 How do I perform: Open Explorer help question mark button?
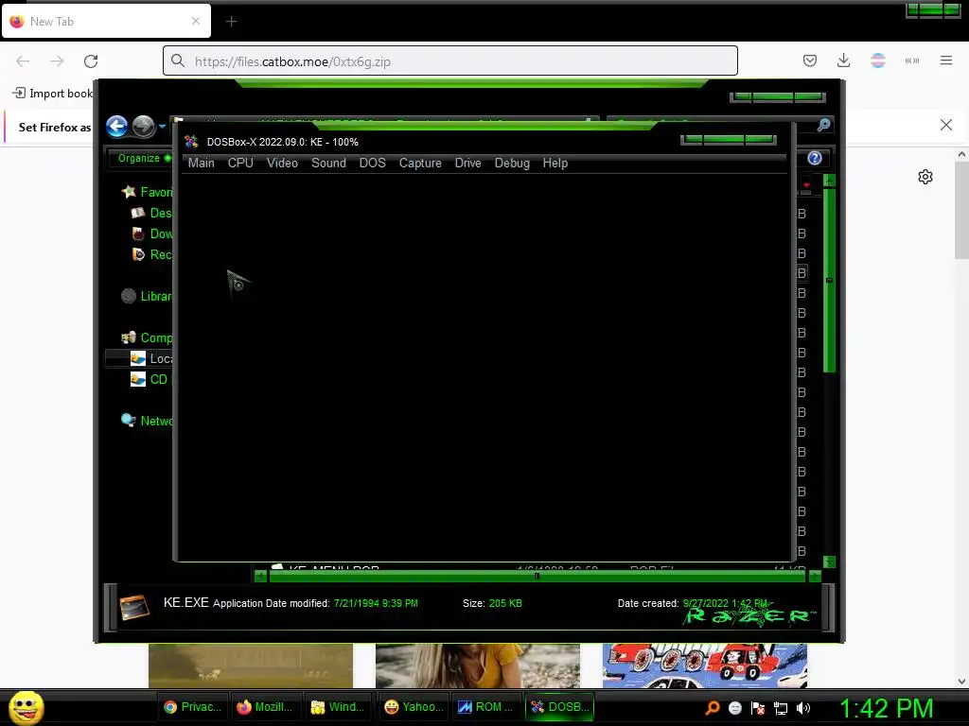pos(815,158)
